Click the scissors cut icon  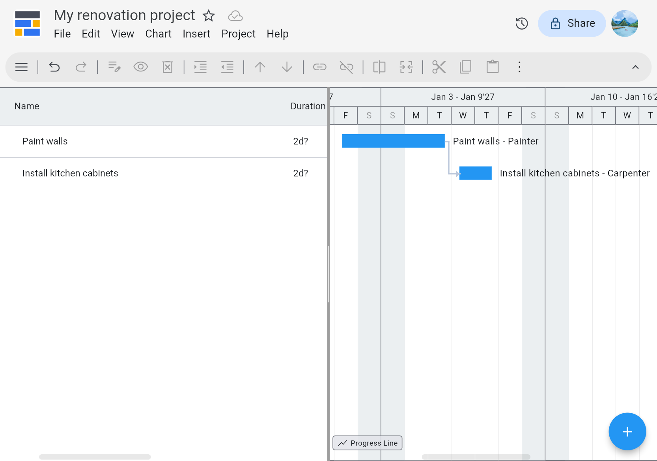click(439, 67)
